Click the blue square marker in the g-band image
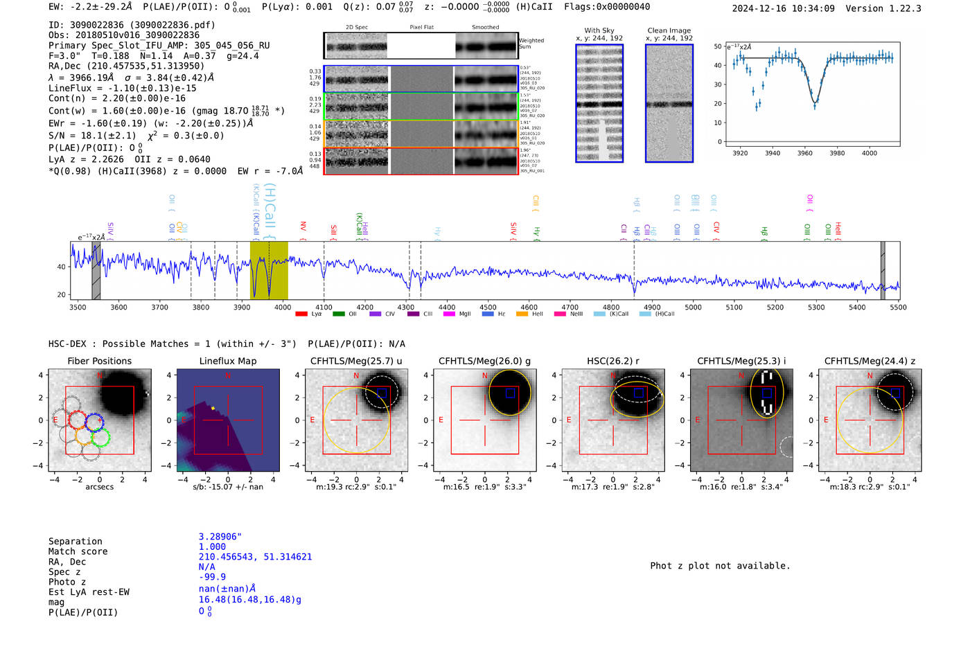 (x=511, y=393)
